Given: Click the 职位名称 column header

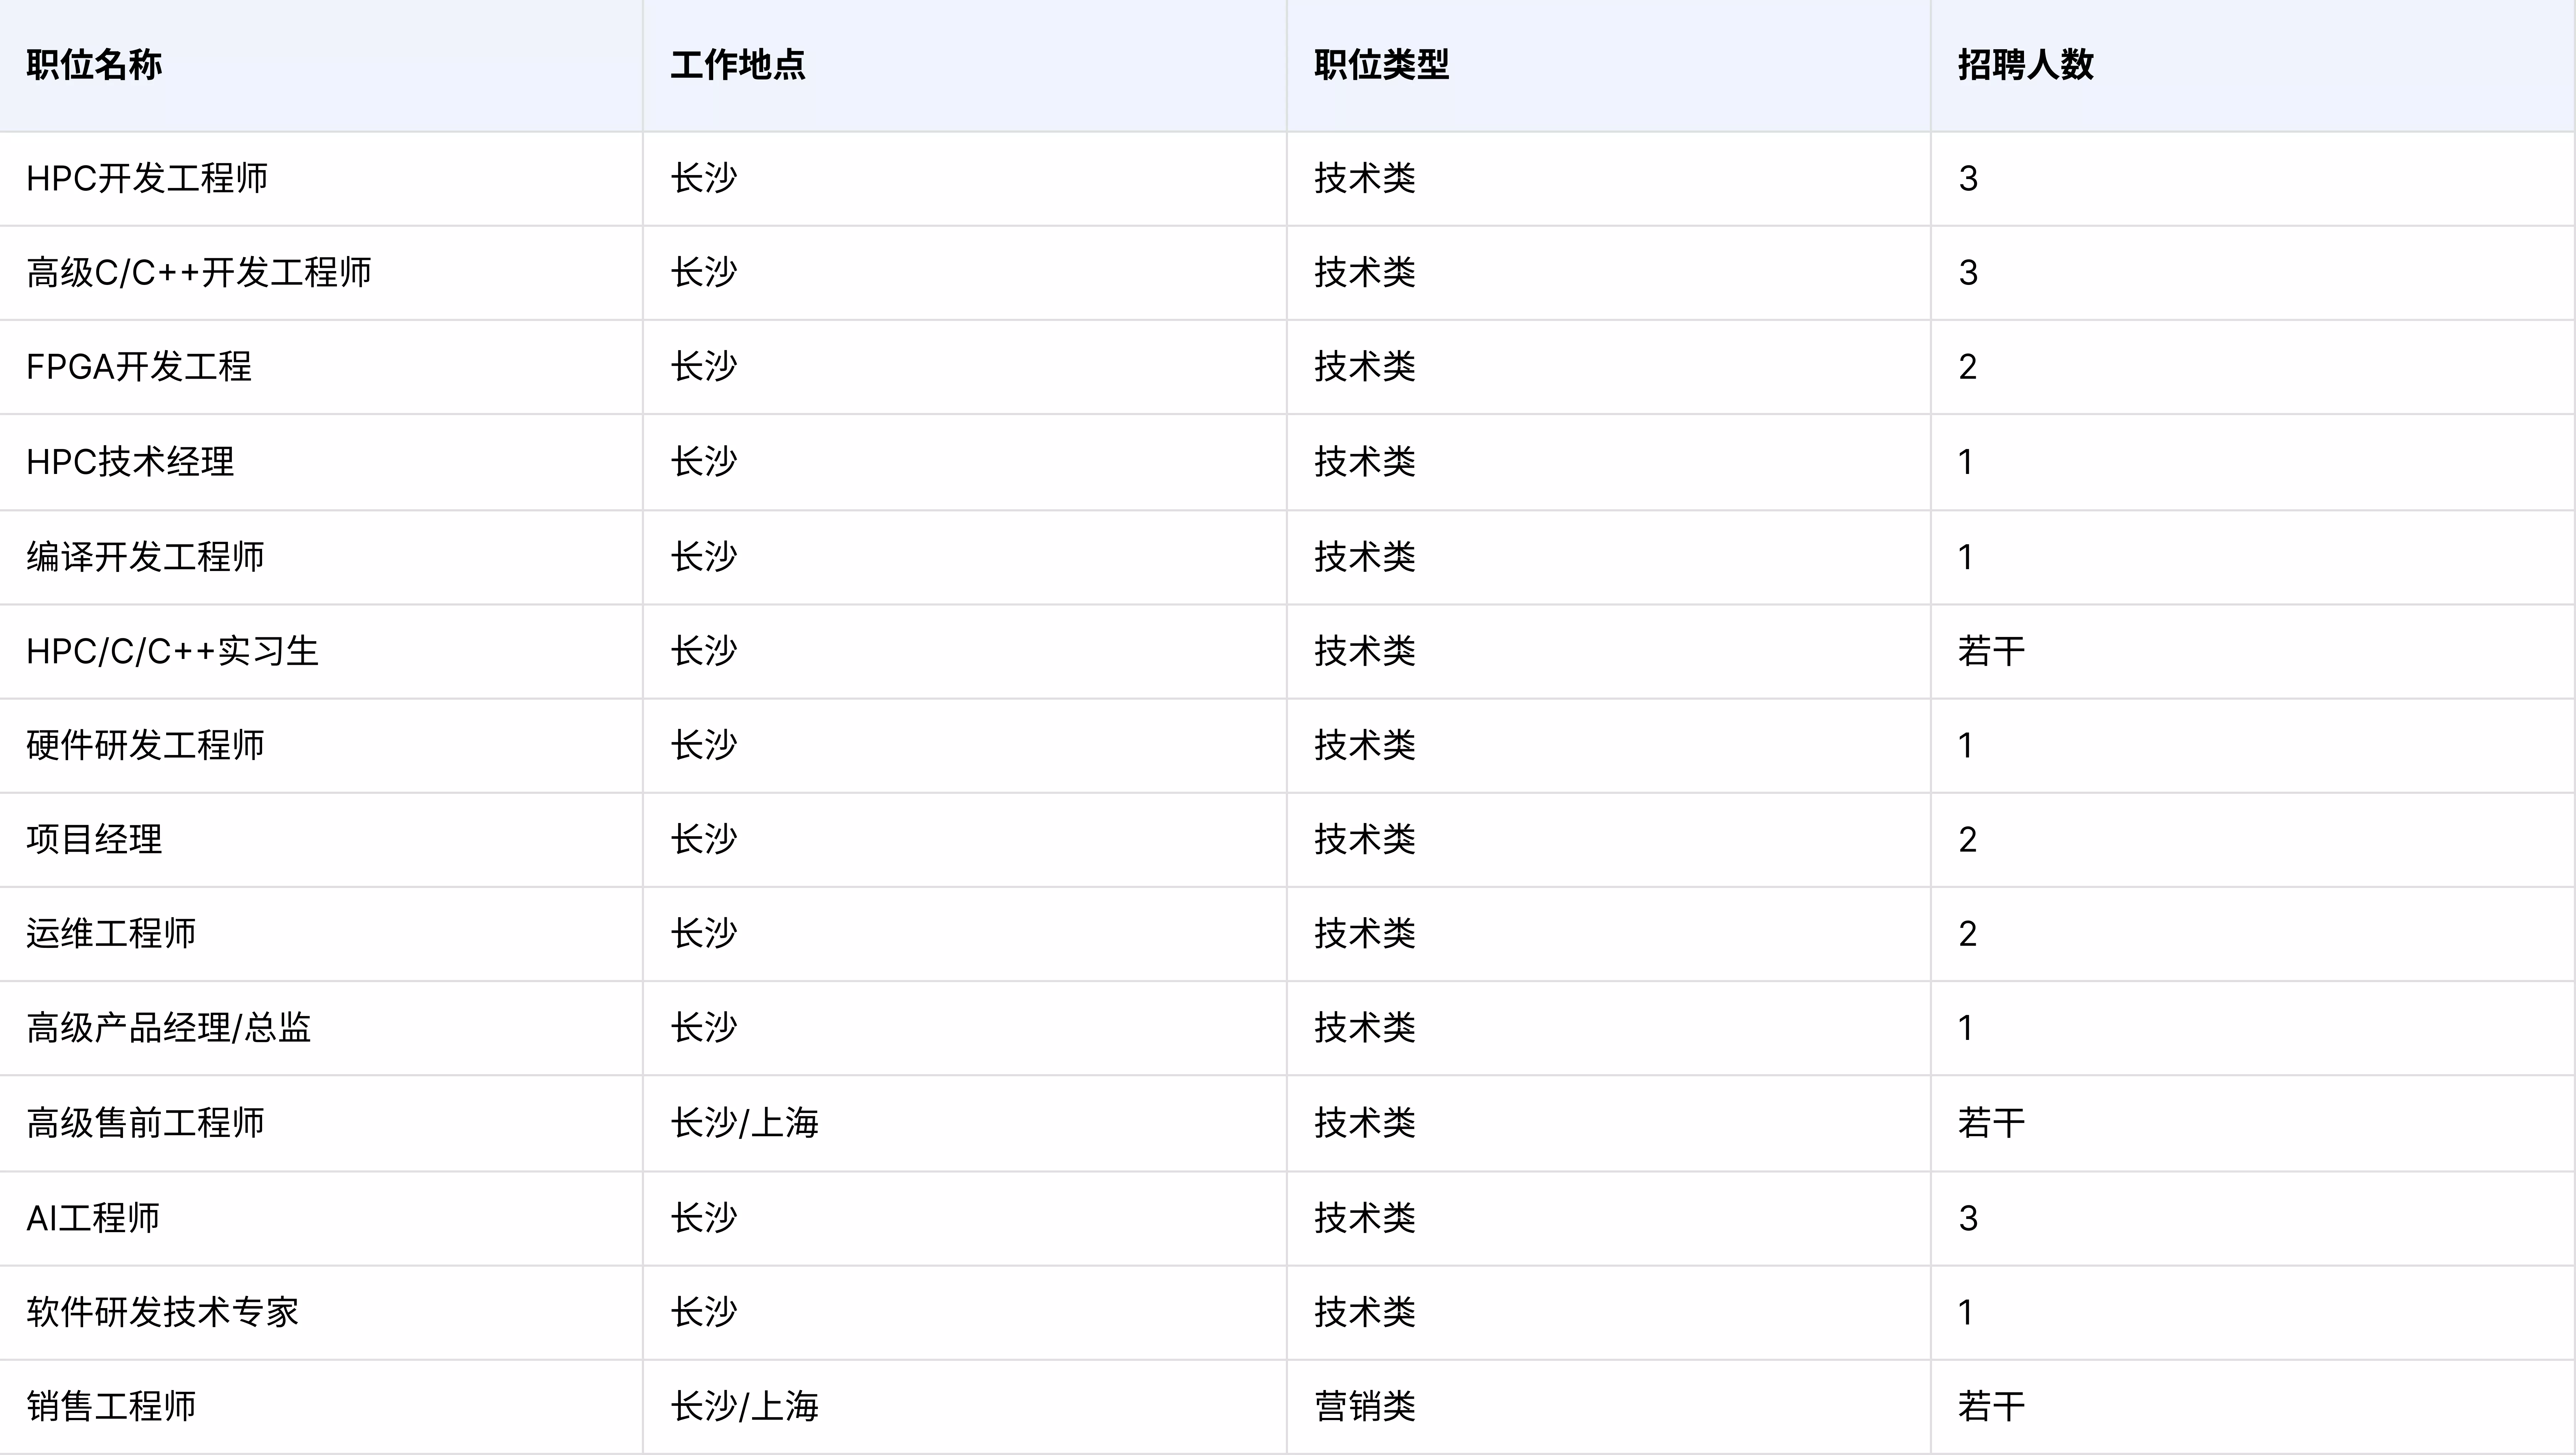Looking at the screenshot, I should (x=94, y=65).
